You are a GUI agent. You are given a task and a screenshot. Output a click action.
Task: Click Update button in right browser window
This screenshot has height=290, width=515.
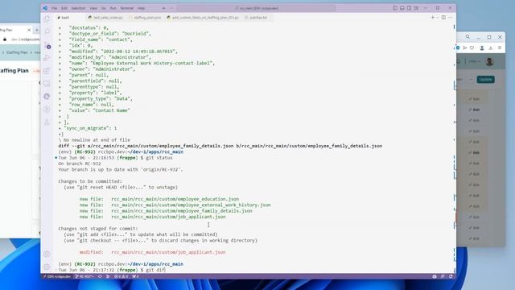485,79
